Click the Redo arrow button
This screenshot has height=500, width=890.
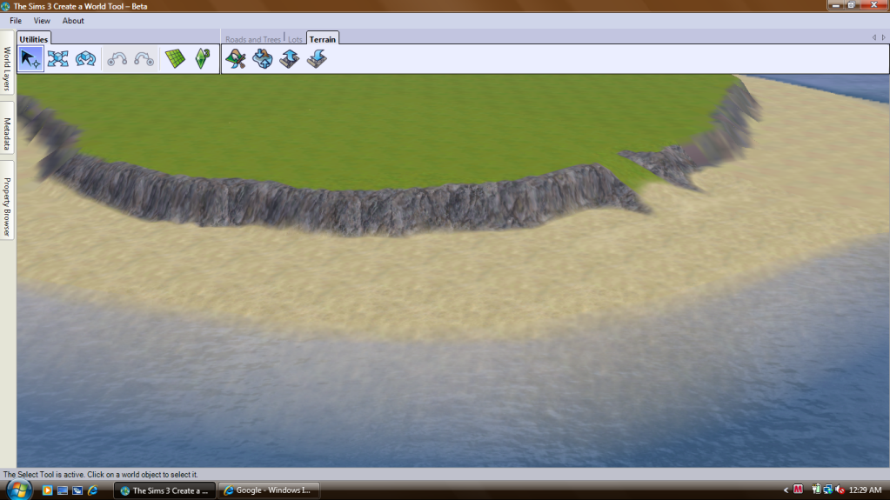pyautogui.click(x=144, y=58)
